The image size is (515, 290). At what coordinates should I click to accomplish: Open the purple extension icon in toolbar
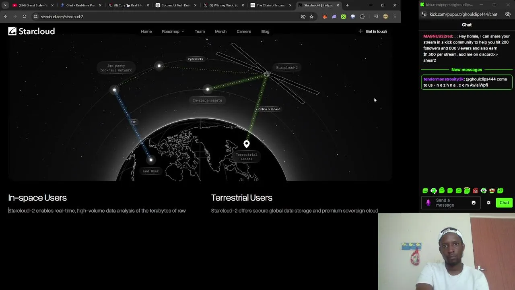point(334,17)
